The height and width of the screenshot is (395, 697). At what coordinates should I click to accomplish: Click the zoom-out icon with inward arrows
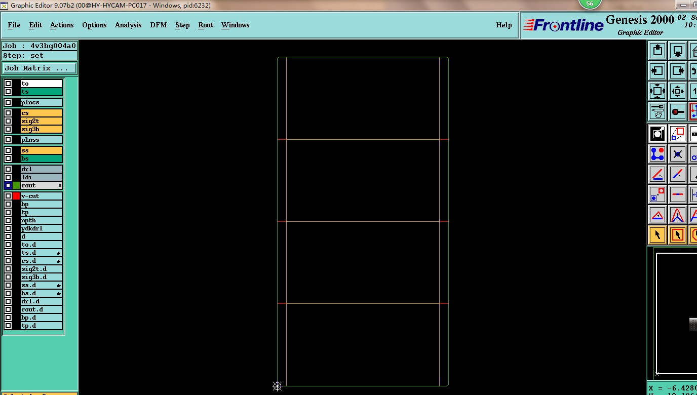tap(678, 91)
